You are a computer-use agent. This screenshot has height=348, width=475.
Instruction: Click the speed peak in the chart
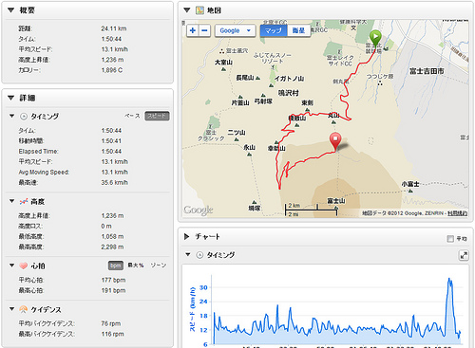click(x=449, y=280)
